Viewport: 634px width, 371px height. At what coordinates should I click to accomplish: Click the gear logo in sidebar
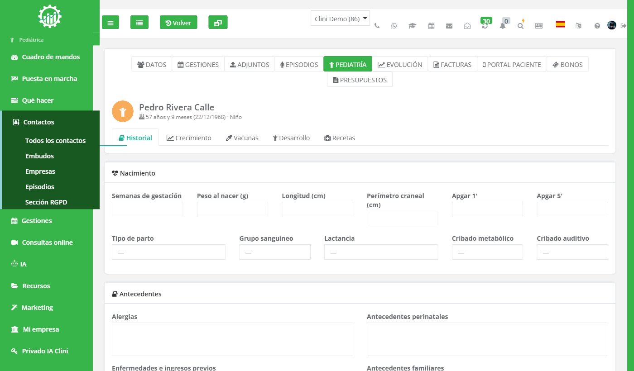tap(50, 17)
